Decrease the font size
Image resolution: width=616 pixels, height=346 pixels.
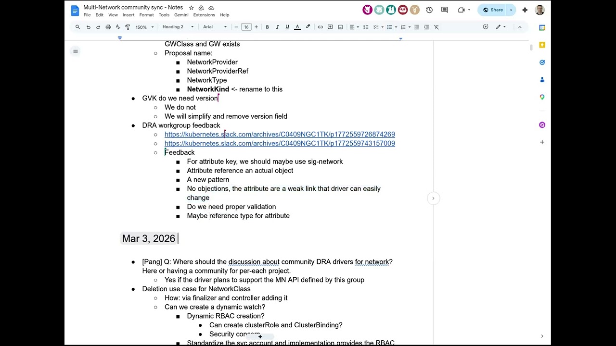click(x=236, y=27)
